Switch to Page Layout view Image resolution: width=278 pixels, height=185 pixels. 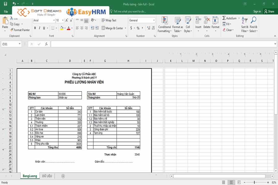(231, 182)
